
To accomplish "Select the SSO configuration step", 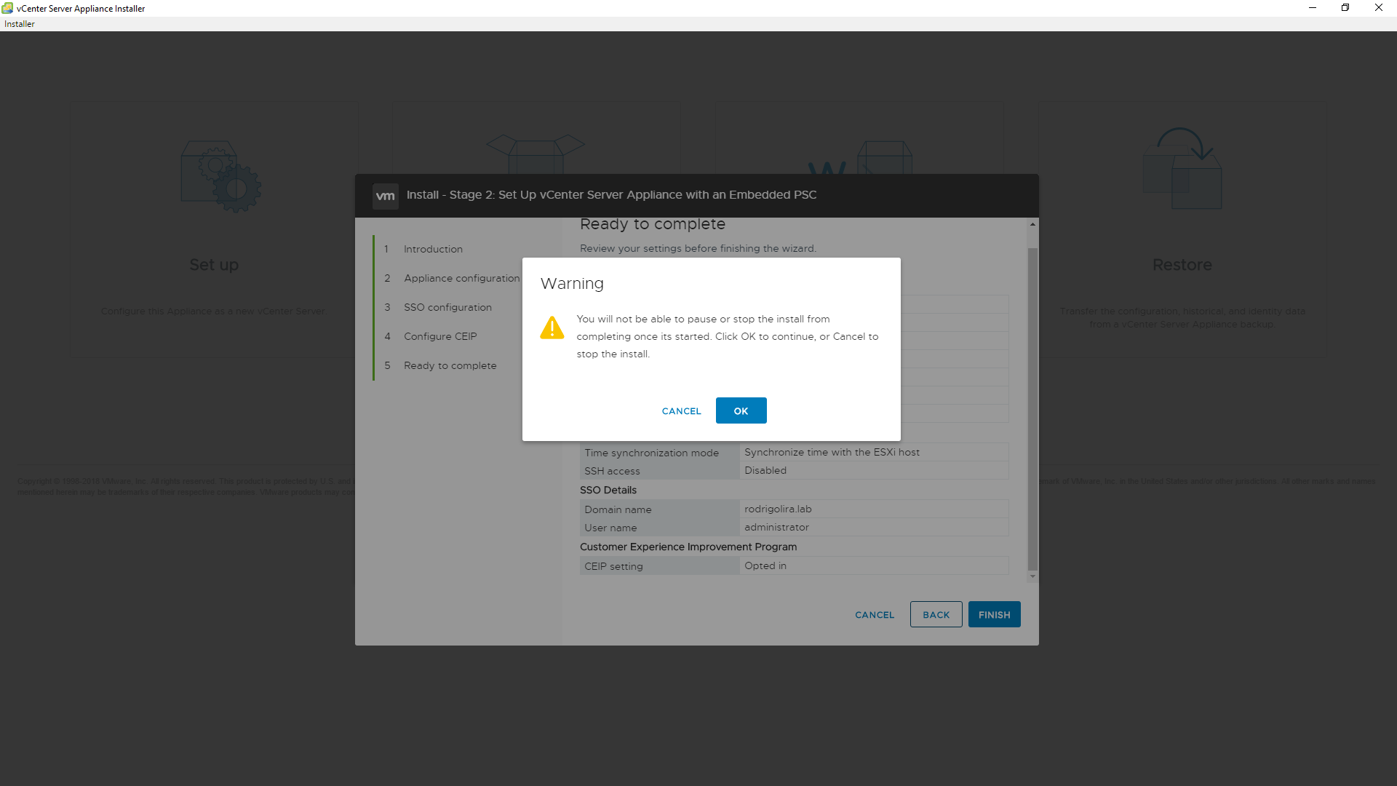I will [447, 307].
